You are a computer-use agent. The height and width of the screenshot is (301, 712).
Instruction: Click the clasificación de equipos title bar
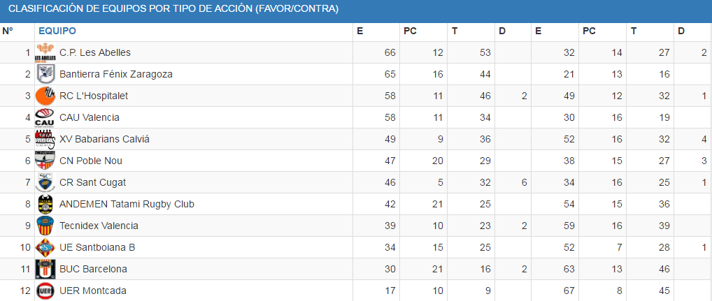click(173, 9)
